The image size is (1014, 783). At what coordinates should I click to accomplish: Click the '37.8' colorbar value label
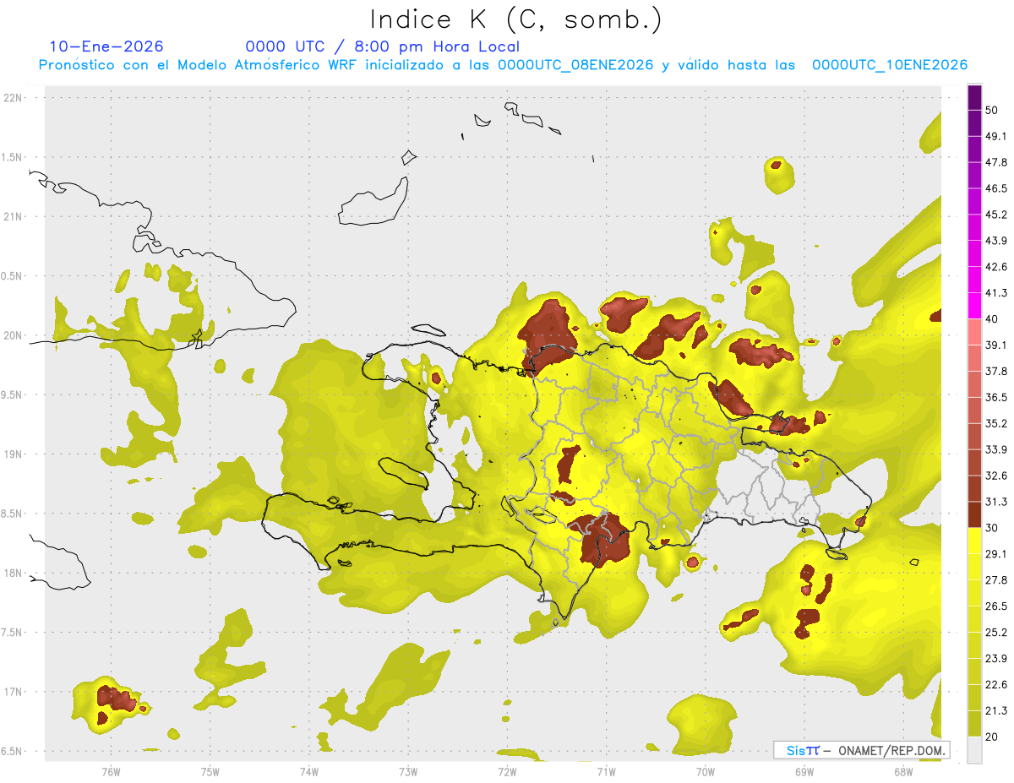(x=996, y=372)
